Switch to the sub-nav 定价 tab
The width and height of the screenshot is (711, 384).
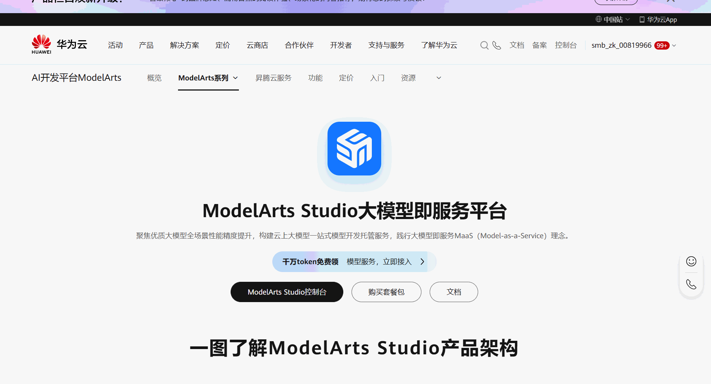coord(346,78)
